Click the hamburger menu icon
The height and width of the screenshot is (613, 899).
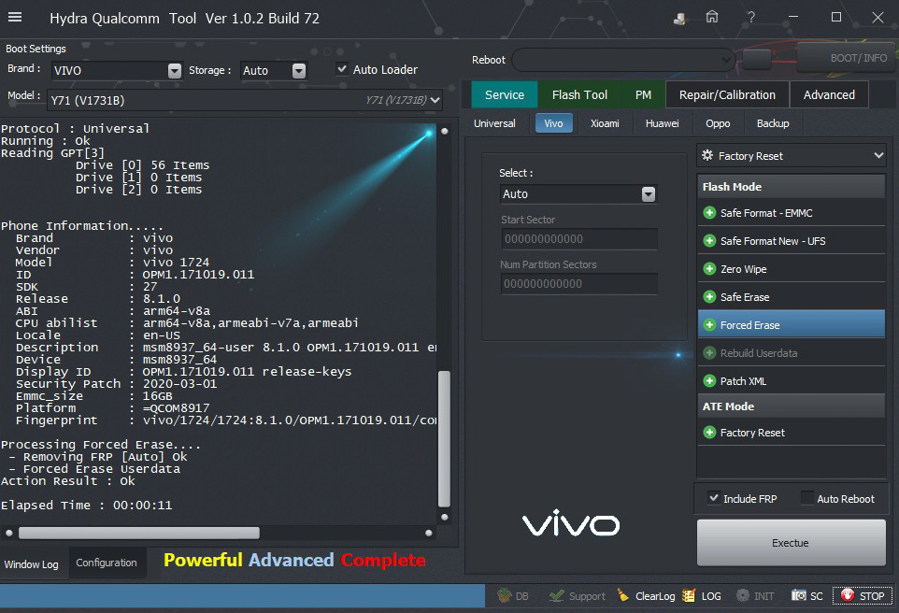click(15, 18)
